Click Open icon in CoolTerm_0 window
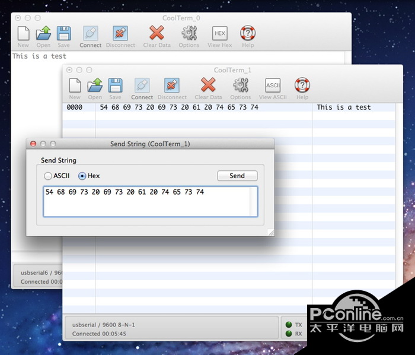415x355 pixels. [x=43, y=33]
